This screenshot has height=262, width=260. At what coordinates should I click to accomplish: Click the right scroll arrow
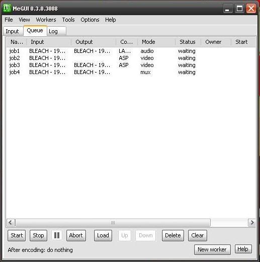pos(251,223)
